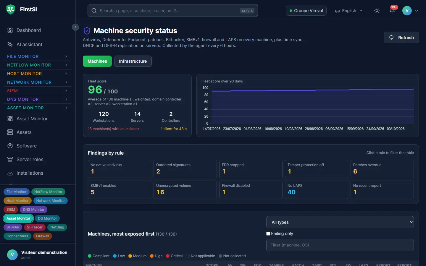Expand the NETWORK MONITOR section
Viewport: 426px width, 266px height.
pyautogui.click(x=38, y=82)
